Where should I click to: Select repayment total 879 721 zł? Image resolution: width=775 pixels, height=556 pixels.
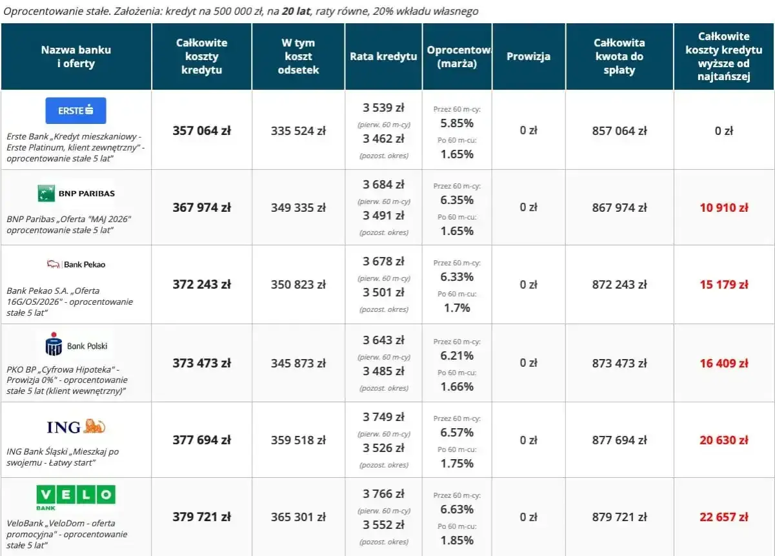[619, 517]
